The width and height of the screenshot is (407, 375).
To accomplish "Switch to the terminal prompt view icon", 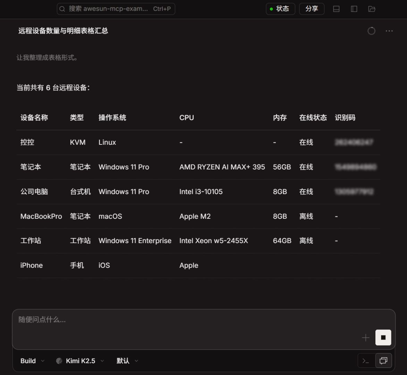I will pyautogui.click(x=366, y=361).
